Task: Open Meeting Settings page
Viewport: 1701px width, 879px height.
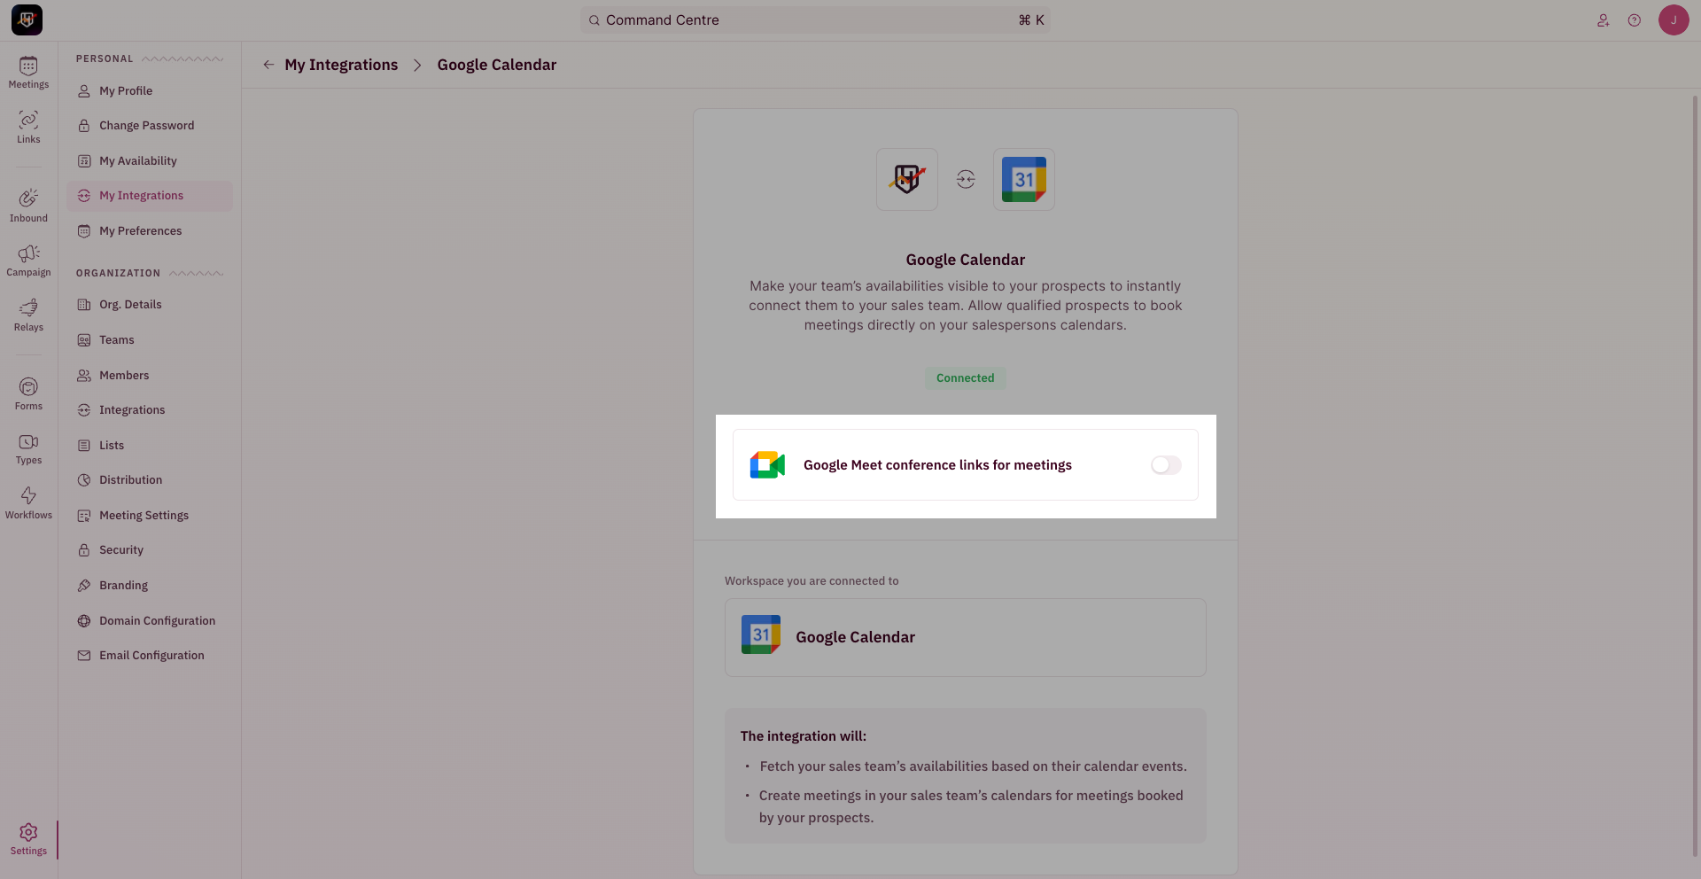Action: coord(149,515)
